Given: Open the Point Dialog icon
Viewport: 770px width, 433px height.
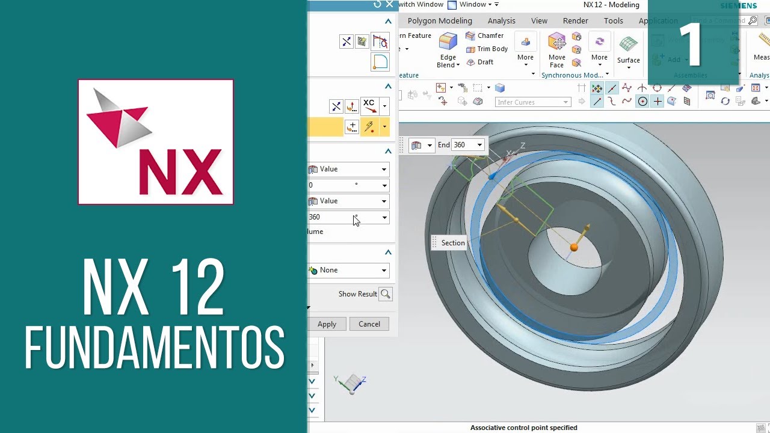Looking at the screenshot, I should (351, 127).
